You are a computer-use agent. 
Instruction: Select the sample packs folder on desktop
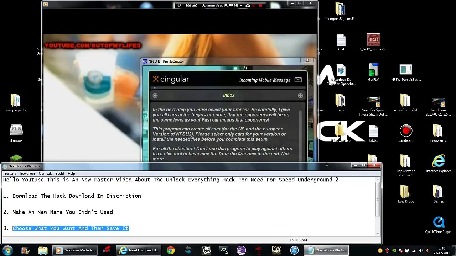point(16,103)
